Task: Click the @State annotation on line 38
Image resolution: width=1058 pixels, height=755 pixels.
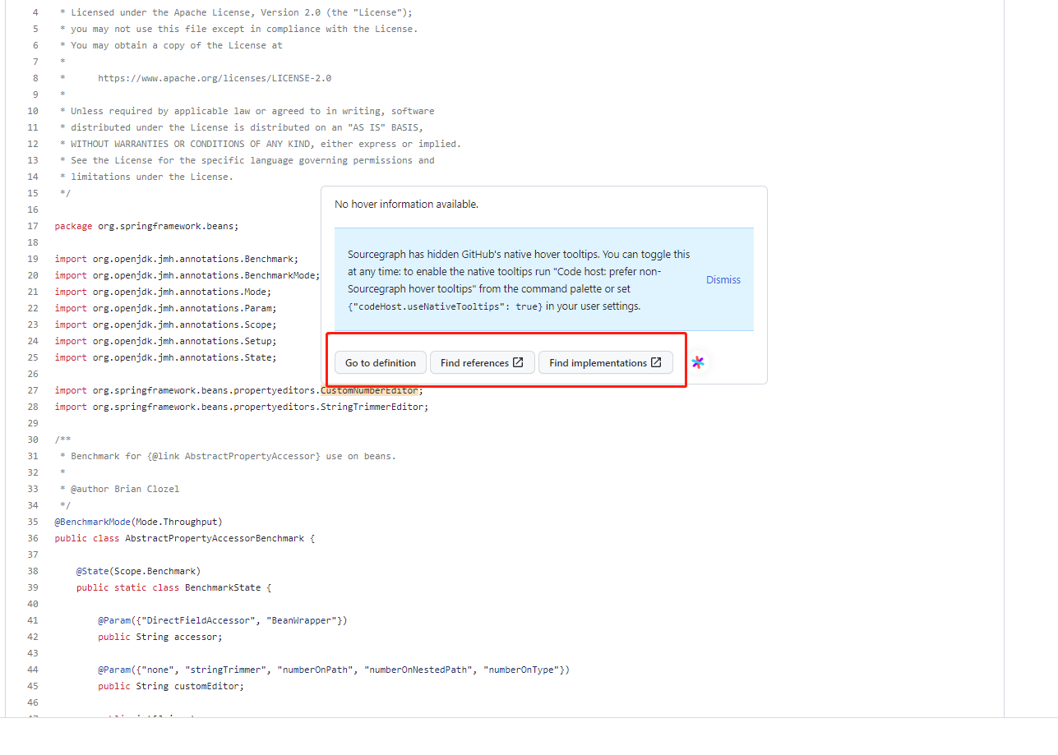Action: pos(93,571)
